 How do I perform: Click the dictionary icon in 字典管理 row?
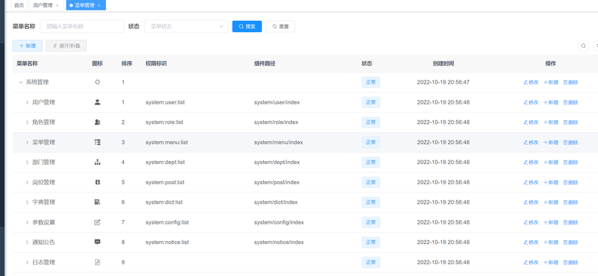[97, 202]
